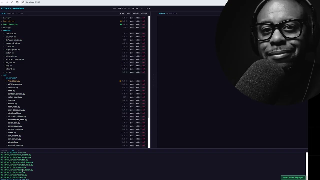The image size is (320, 180).
Task: Reload the page in the browser
Action: click(12, 2)
